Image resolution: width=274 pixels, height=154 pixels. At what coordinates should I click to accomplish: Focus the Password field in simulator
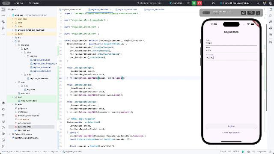(231, 57)
